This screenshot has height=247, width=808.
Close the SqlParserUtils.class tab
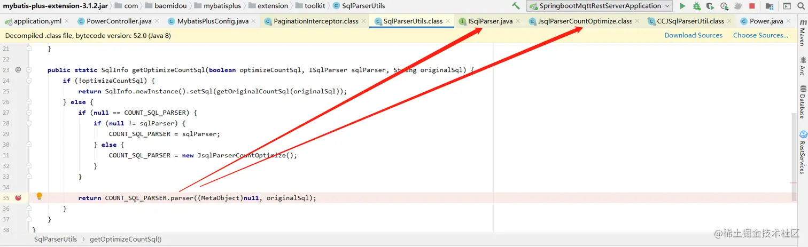(448, 21)
